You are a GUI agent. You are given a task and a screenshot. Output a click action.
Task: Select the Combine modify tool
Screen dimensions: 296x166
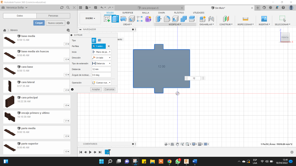[183, 19]
